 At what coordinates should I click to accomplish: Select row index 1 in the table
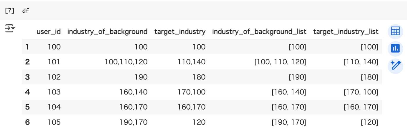point(27,47)
